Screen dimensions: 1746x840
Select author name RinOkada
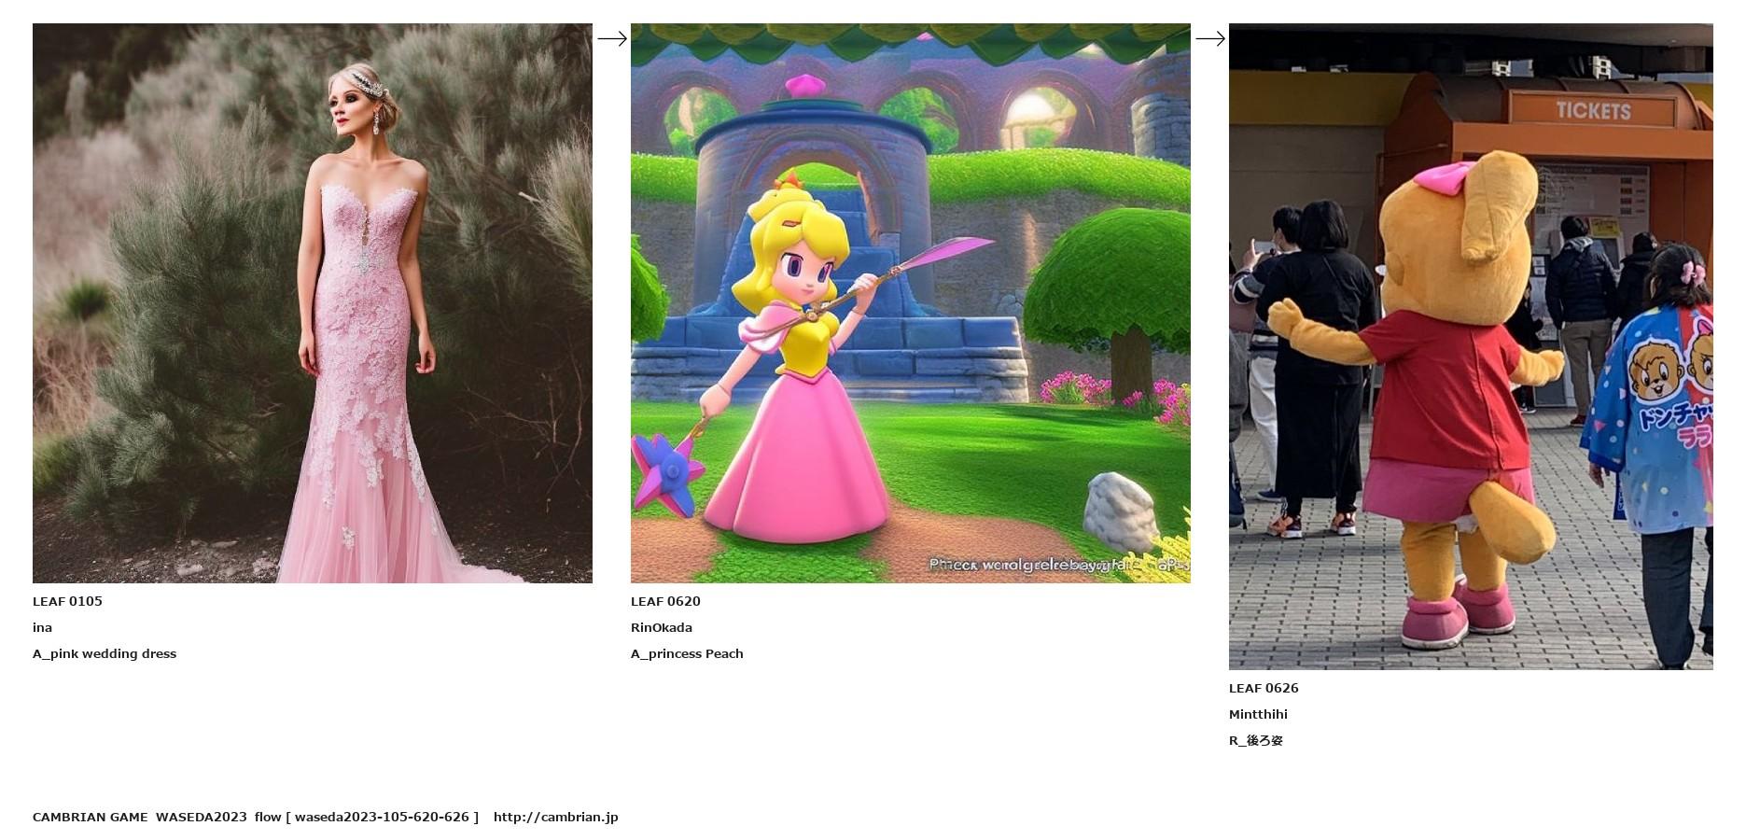[x=662, y=627]
